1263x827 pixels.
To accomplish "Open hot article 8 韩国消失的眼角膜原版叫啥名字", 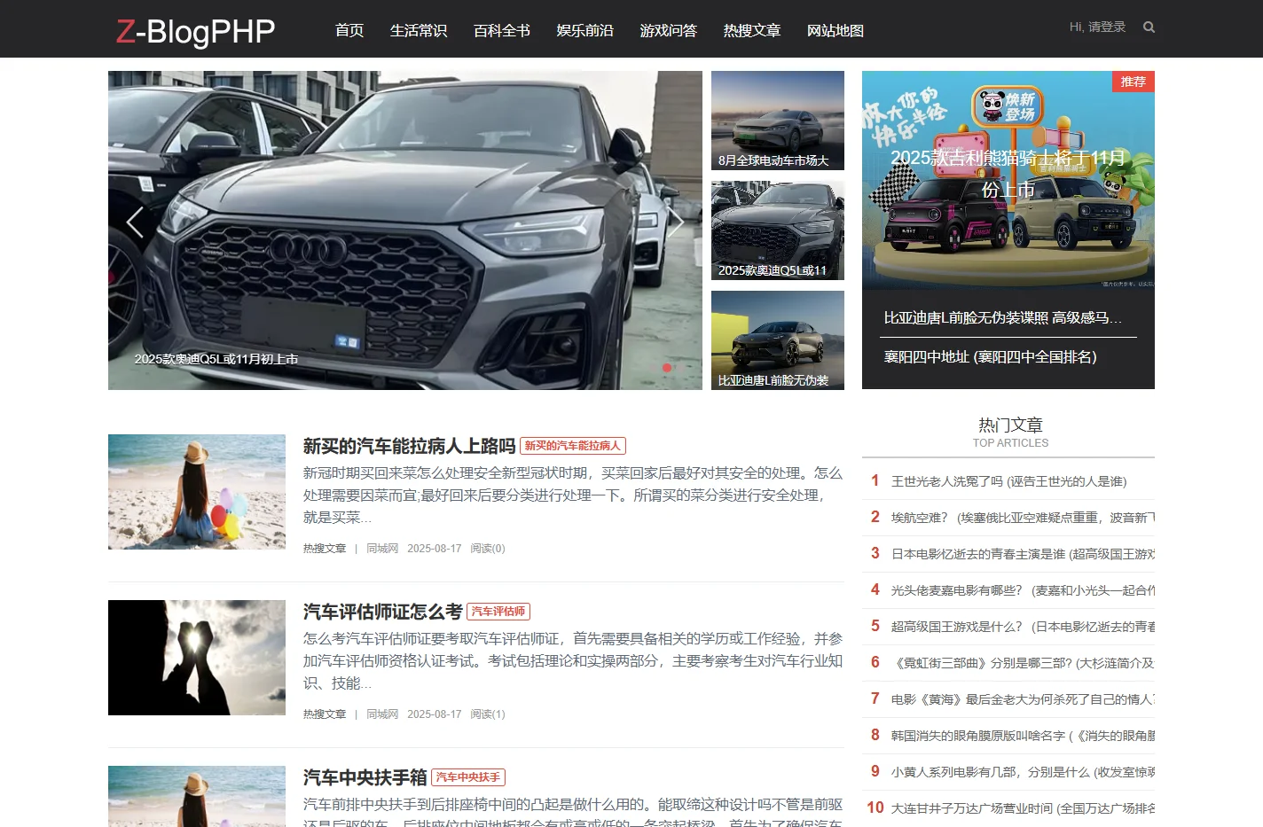I will pos(1023,736).
